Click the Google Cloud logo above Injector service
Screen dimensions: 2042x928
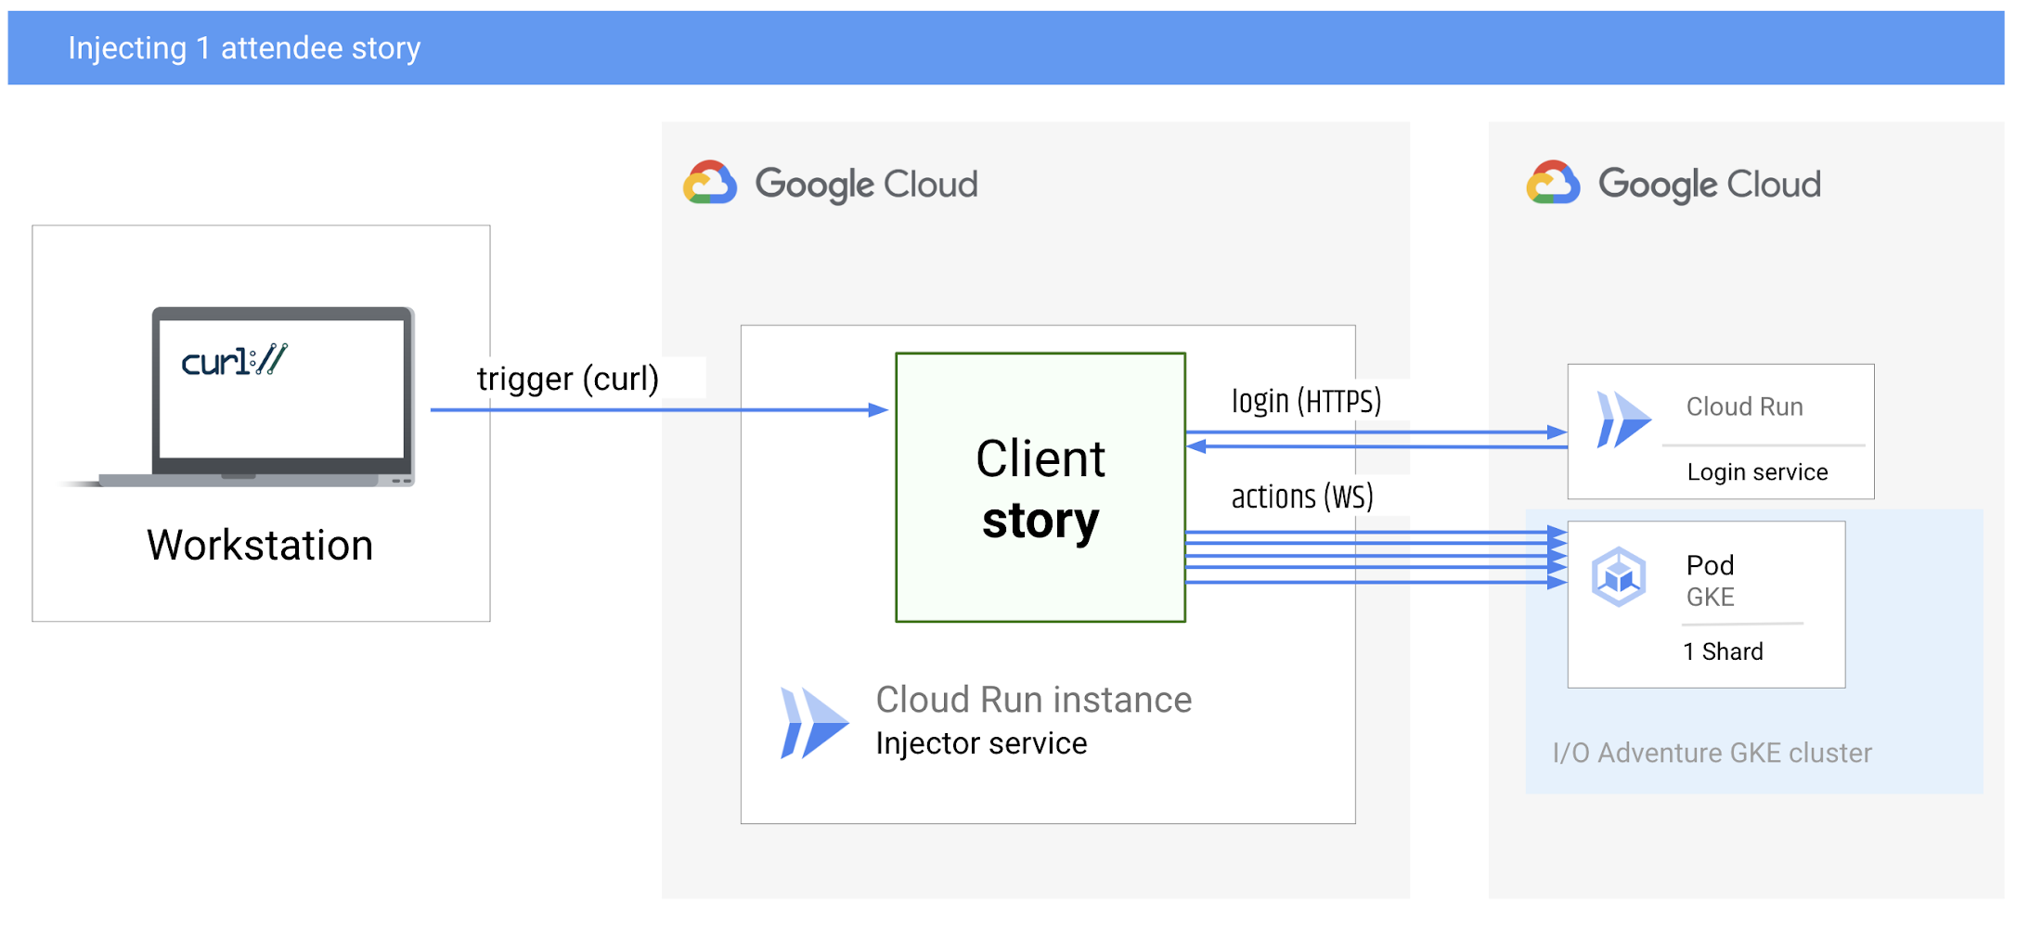click(831, 184)
